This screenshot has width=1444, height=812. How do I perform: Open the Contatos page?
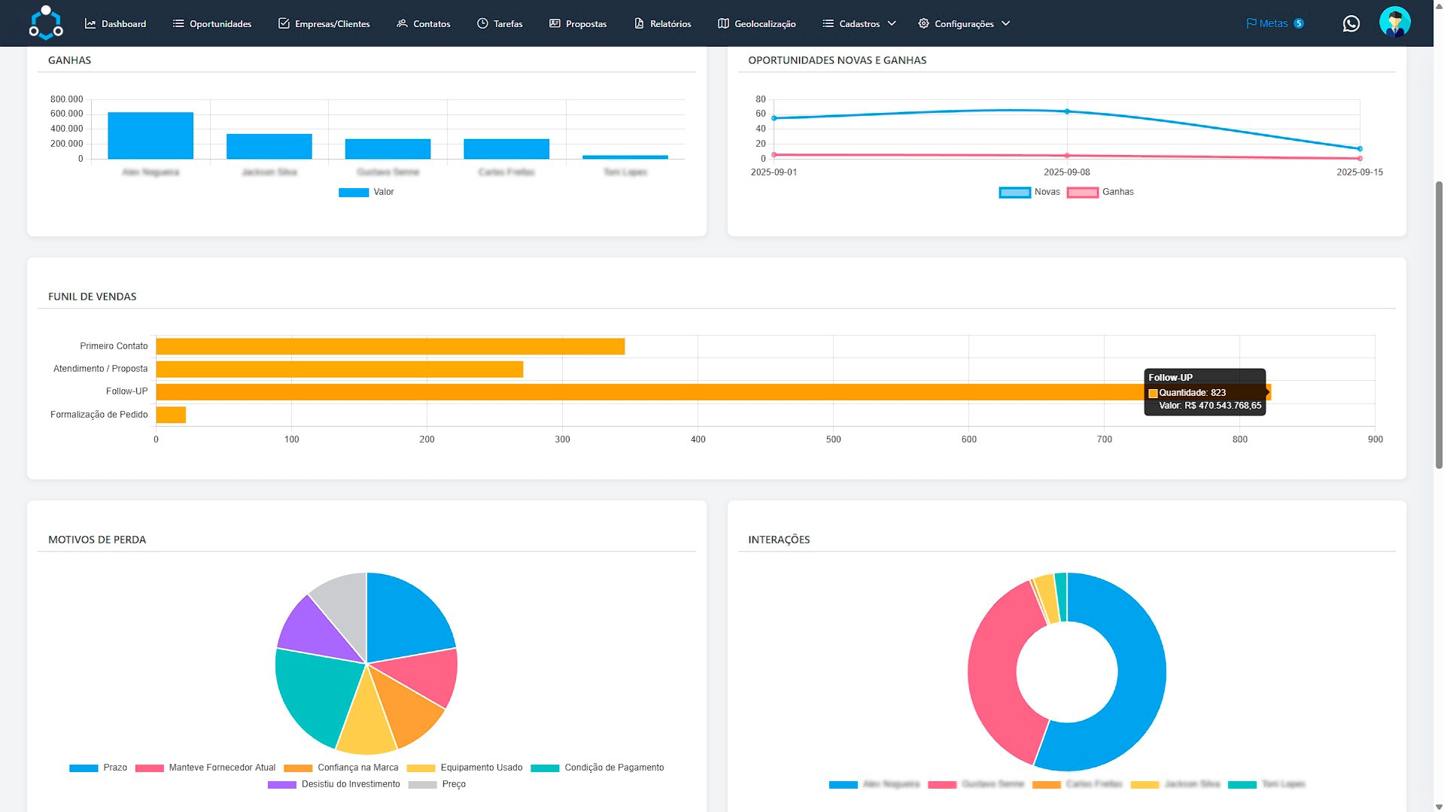click(x=423, y=23)
